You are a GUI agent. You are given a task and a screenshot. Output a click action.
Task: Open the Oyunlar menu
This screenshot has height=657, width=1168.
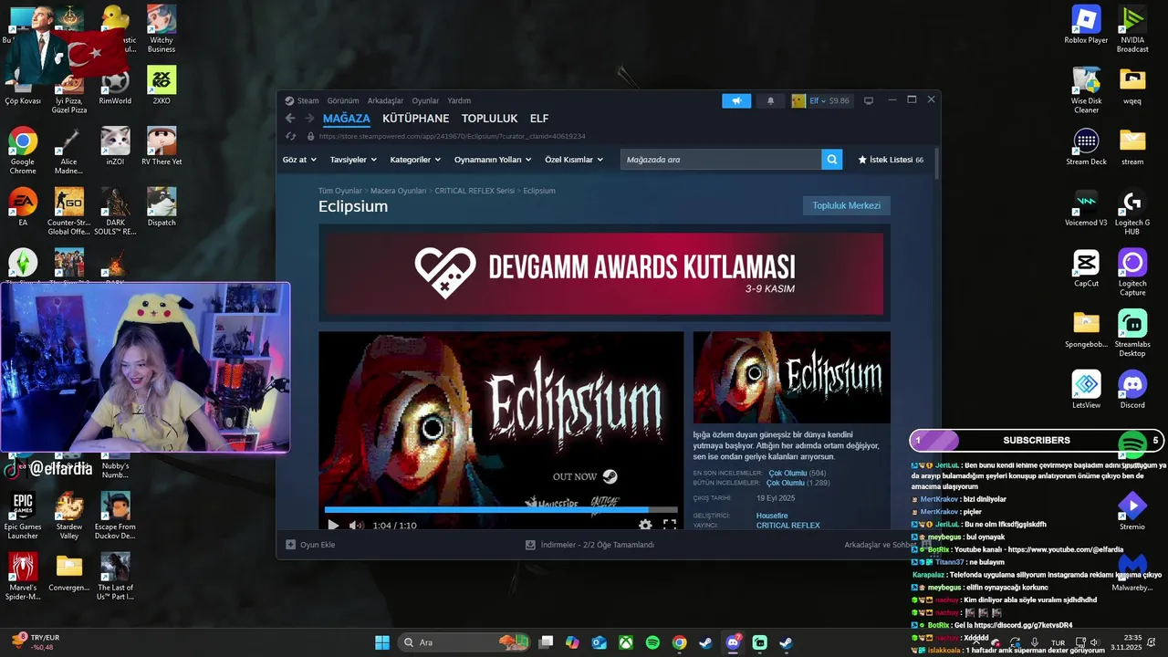(x=425, y=100)
